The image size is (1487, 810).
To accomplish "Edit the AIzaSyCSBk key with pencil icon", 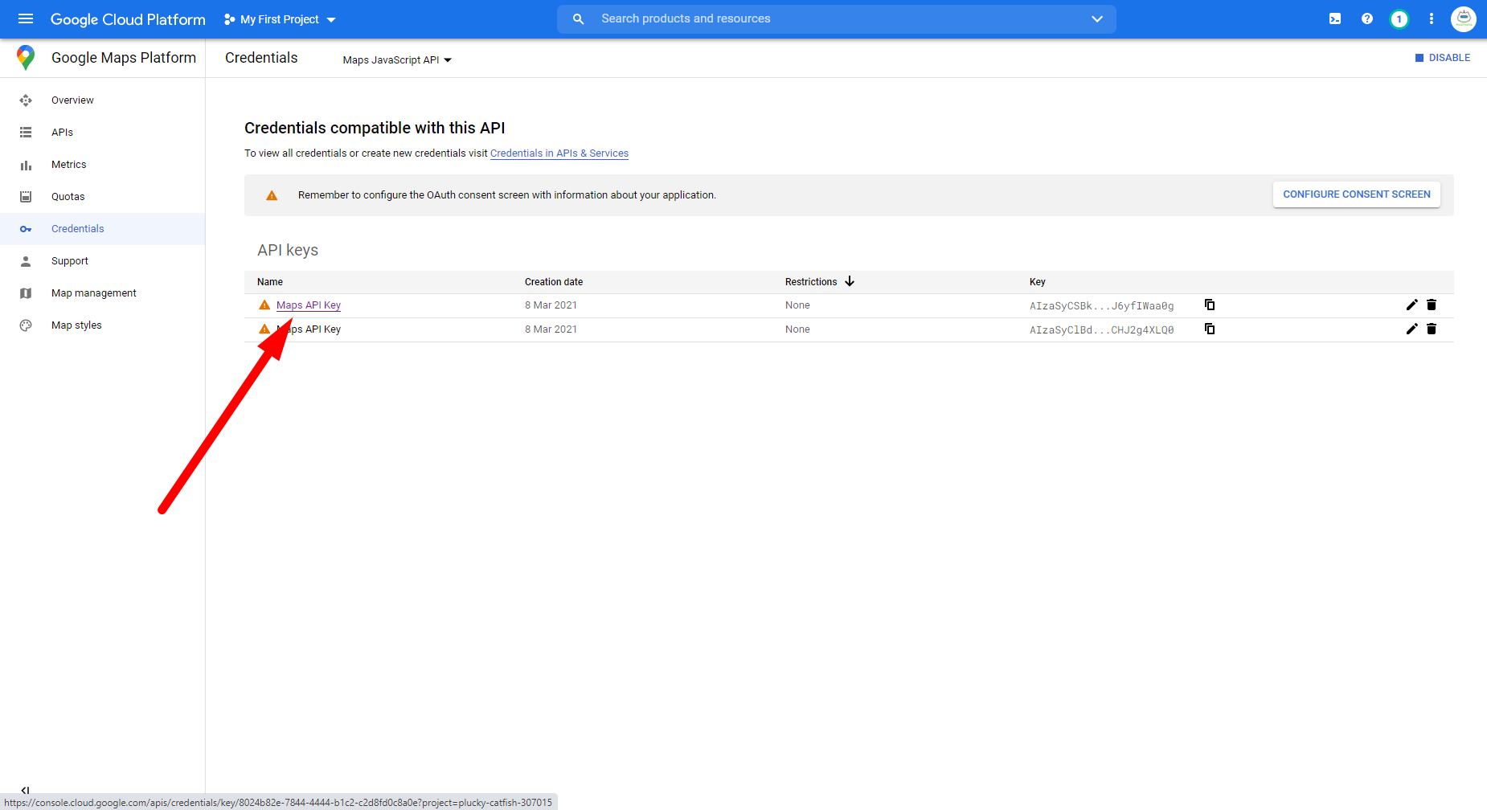I will [1411, 305].
